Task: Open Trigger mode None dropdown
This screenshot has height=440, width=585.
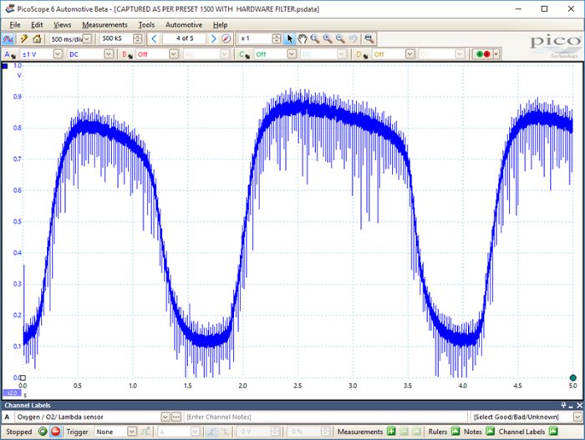Action: (x=132, y=432)
